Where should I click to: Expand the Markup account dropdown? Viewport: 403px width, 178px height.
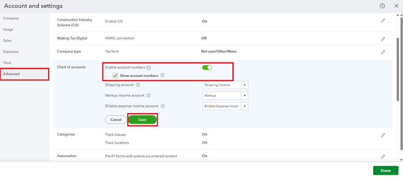(245, 96)
